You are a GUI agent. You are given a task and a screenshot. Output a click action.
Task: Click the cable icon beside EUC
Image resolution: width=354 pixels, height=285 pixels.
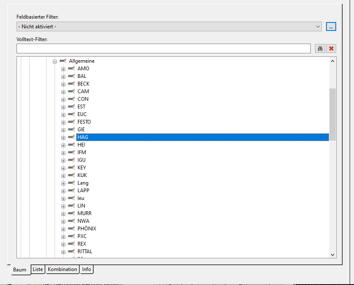coord(72,114)
